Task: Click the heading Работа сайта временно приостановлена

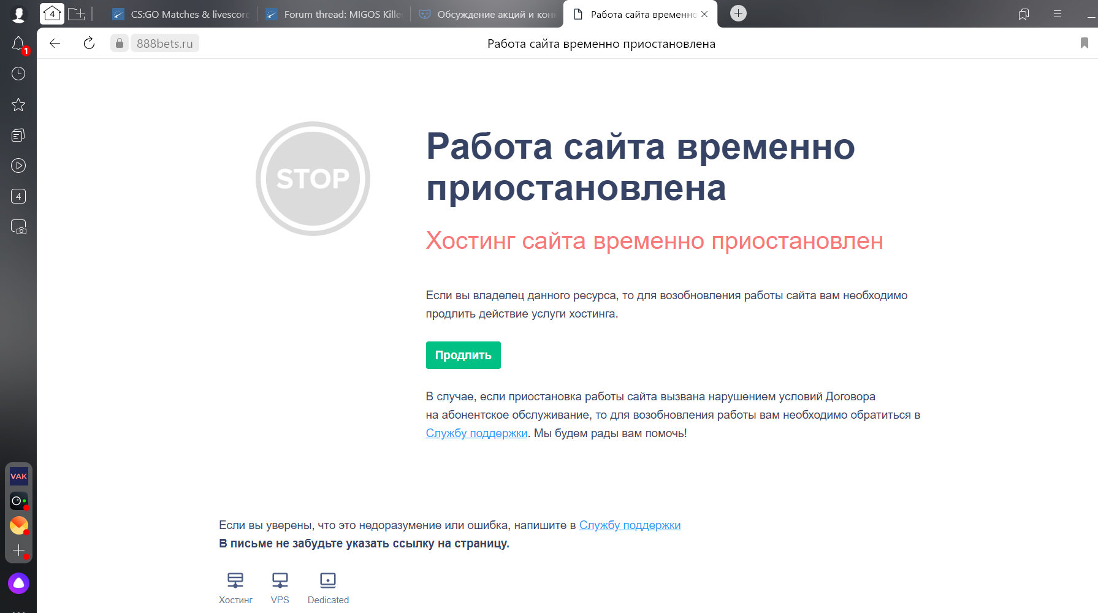Action: tap(641, 167)
